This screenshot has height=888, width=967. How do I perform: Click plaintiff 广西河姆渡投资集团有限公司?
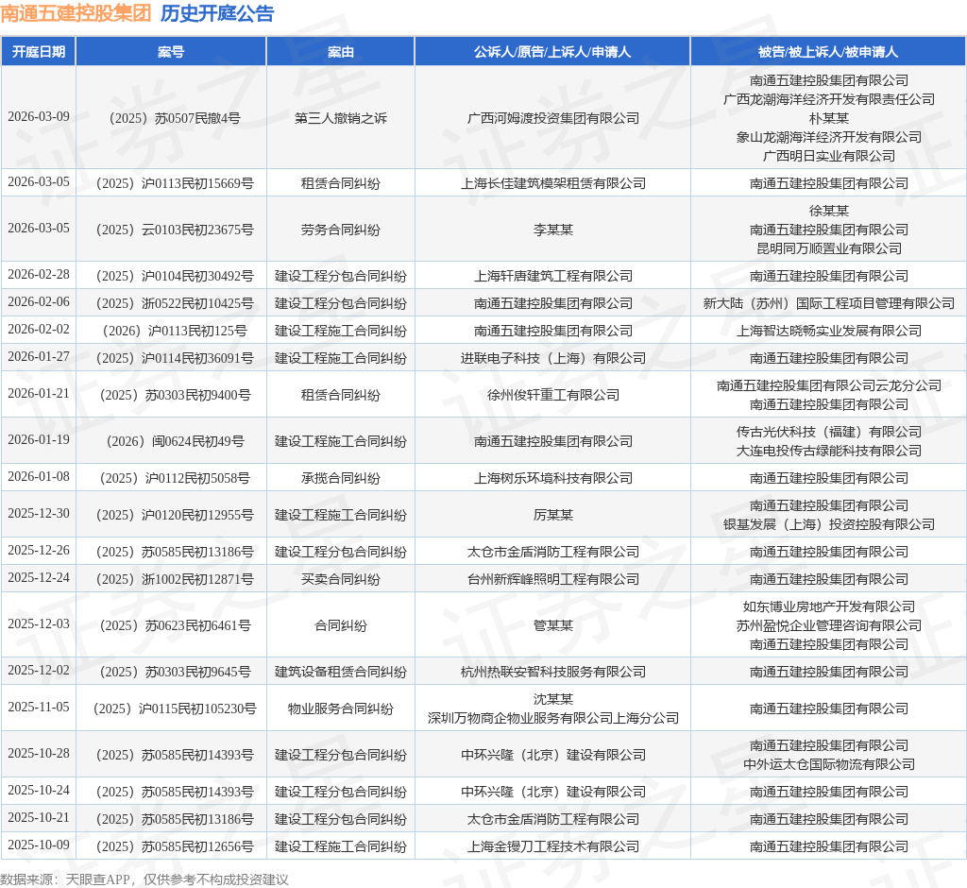552,118
